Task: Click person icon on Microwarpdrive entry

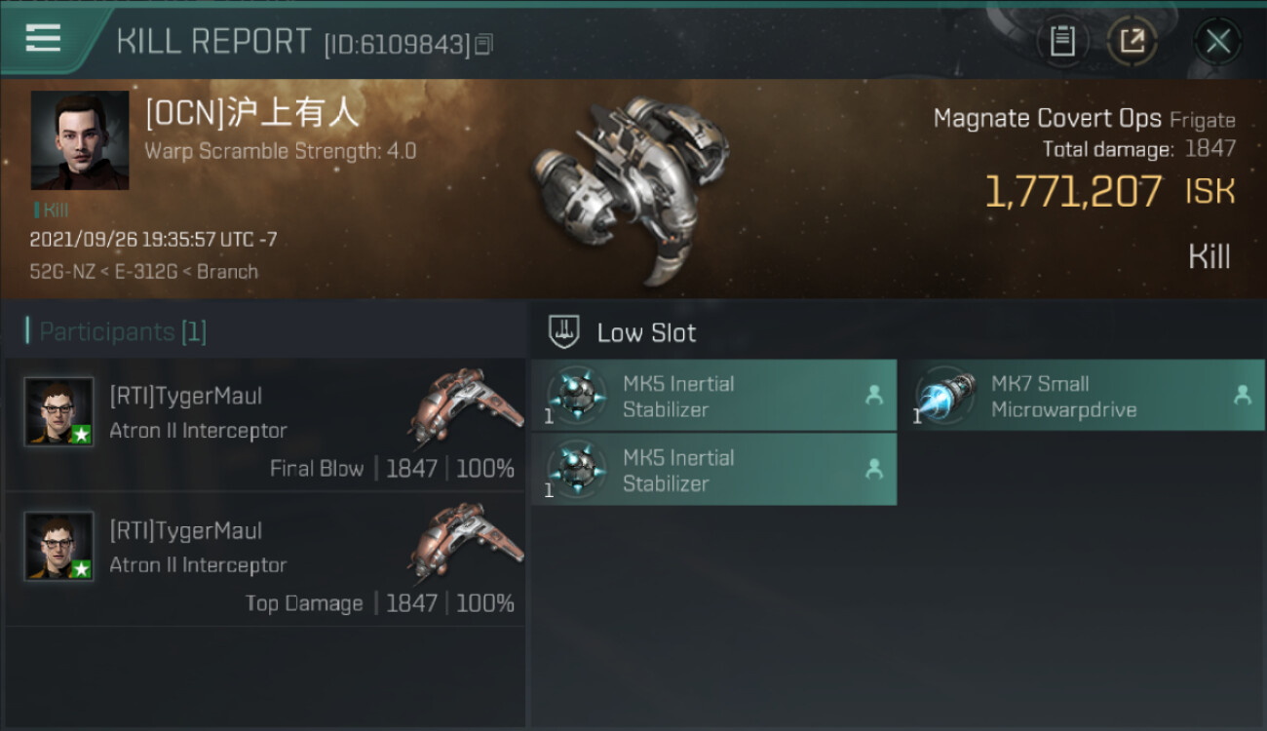Action: click(x=1242, y=395)
